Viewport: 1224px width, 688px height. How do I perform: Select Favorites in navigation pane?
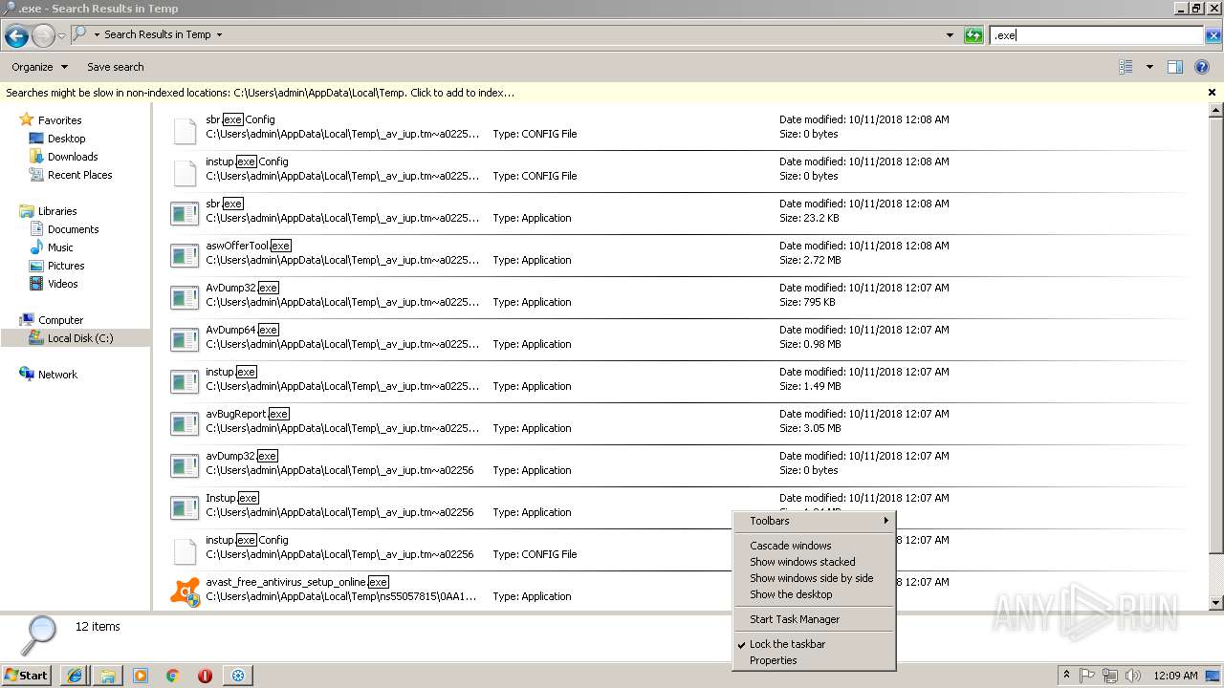[59, 120]
